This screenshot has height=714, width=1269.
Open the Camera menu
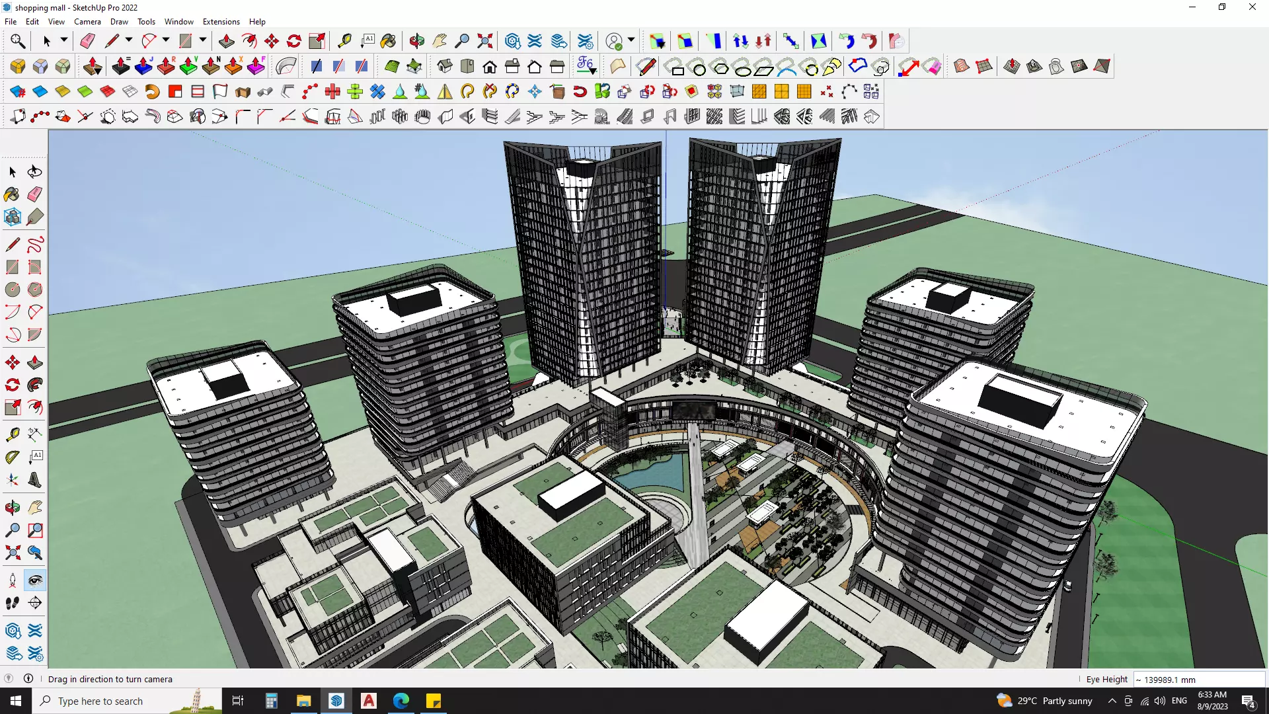point(87,22)
